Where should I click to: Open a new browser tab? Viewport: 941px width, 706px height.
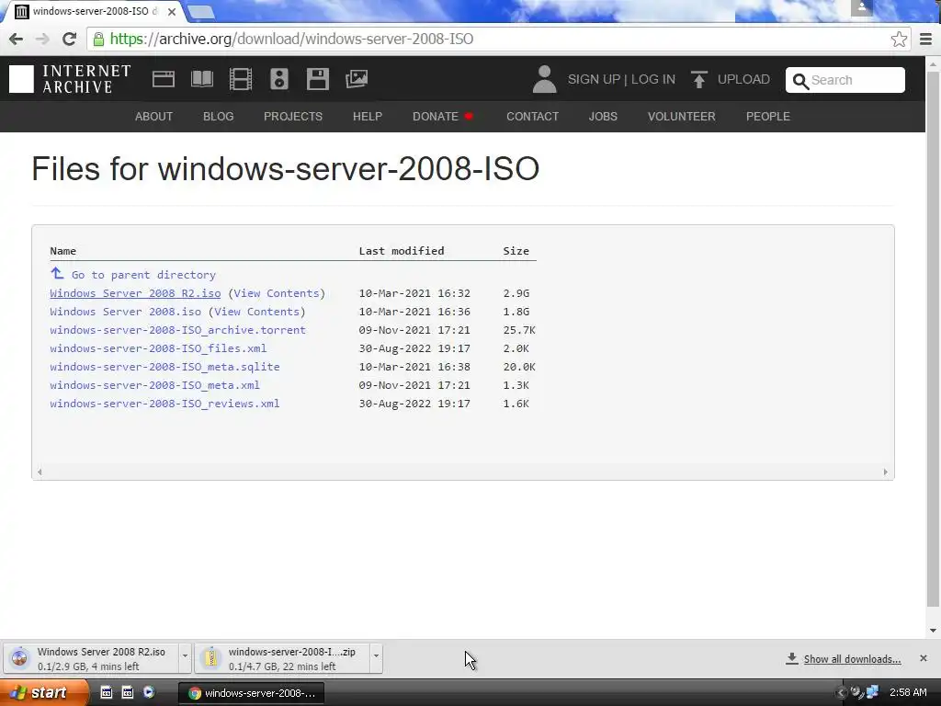201,11
